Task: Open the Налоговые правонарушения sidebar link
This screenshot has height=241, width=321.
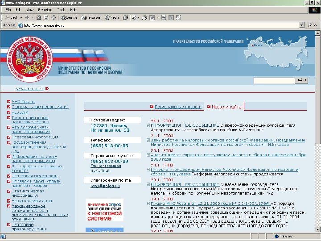Action: pyautogui.click(x=29, y=227)
